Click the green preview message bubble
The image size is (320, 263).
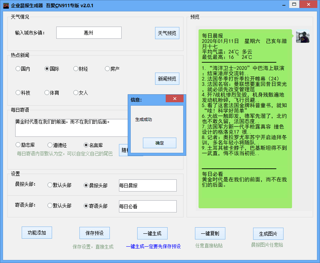coord(245,119)
